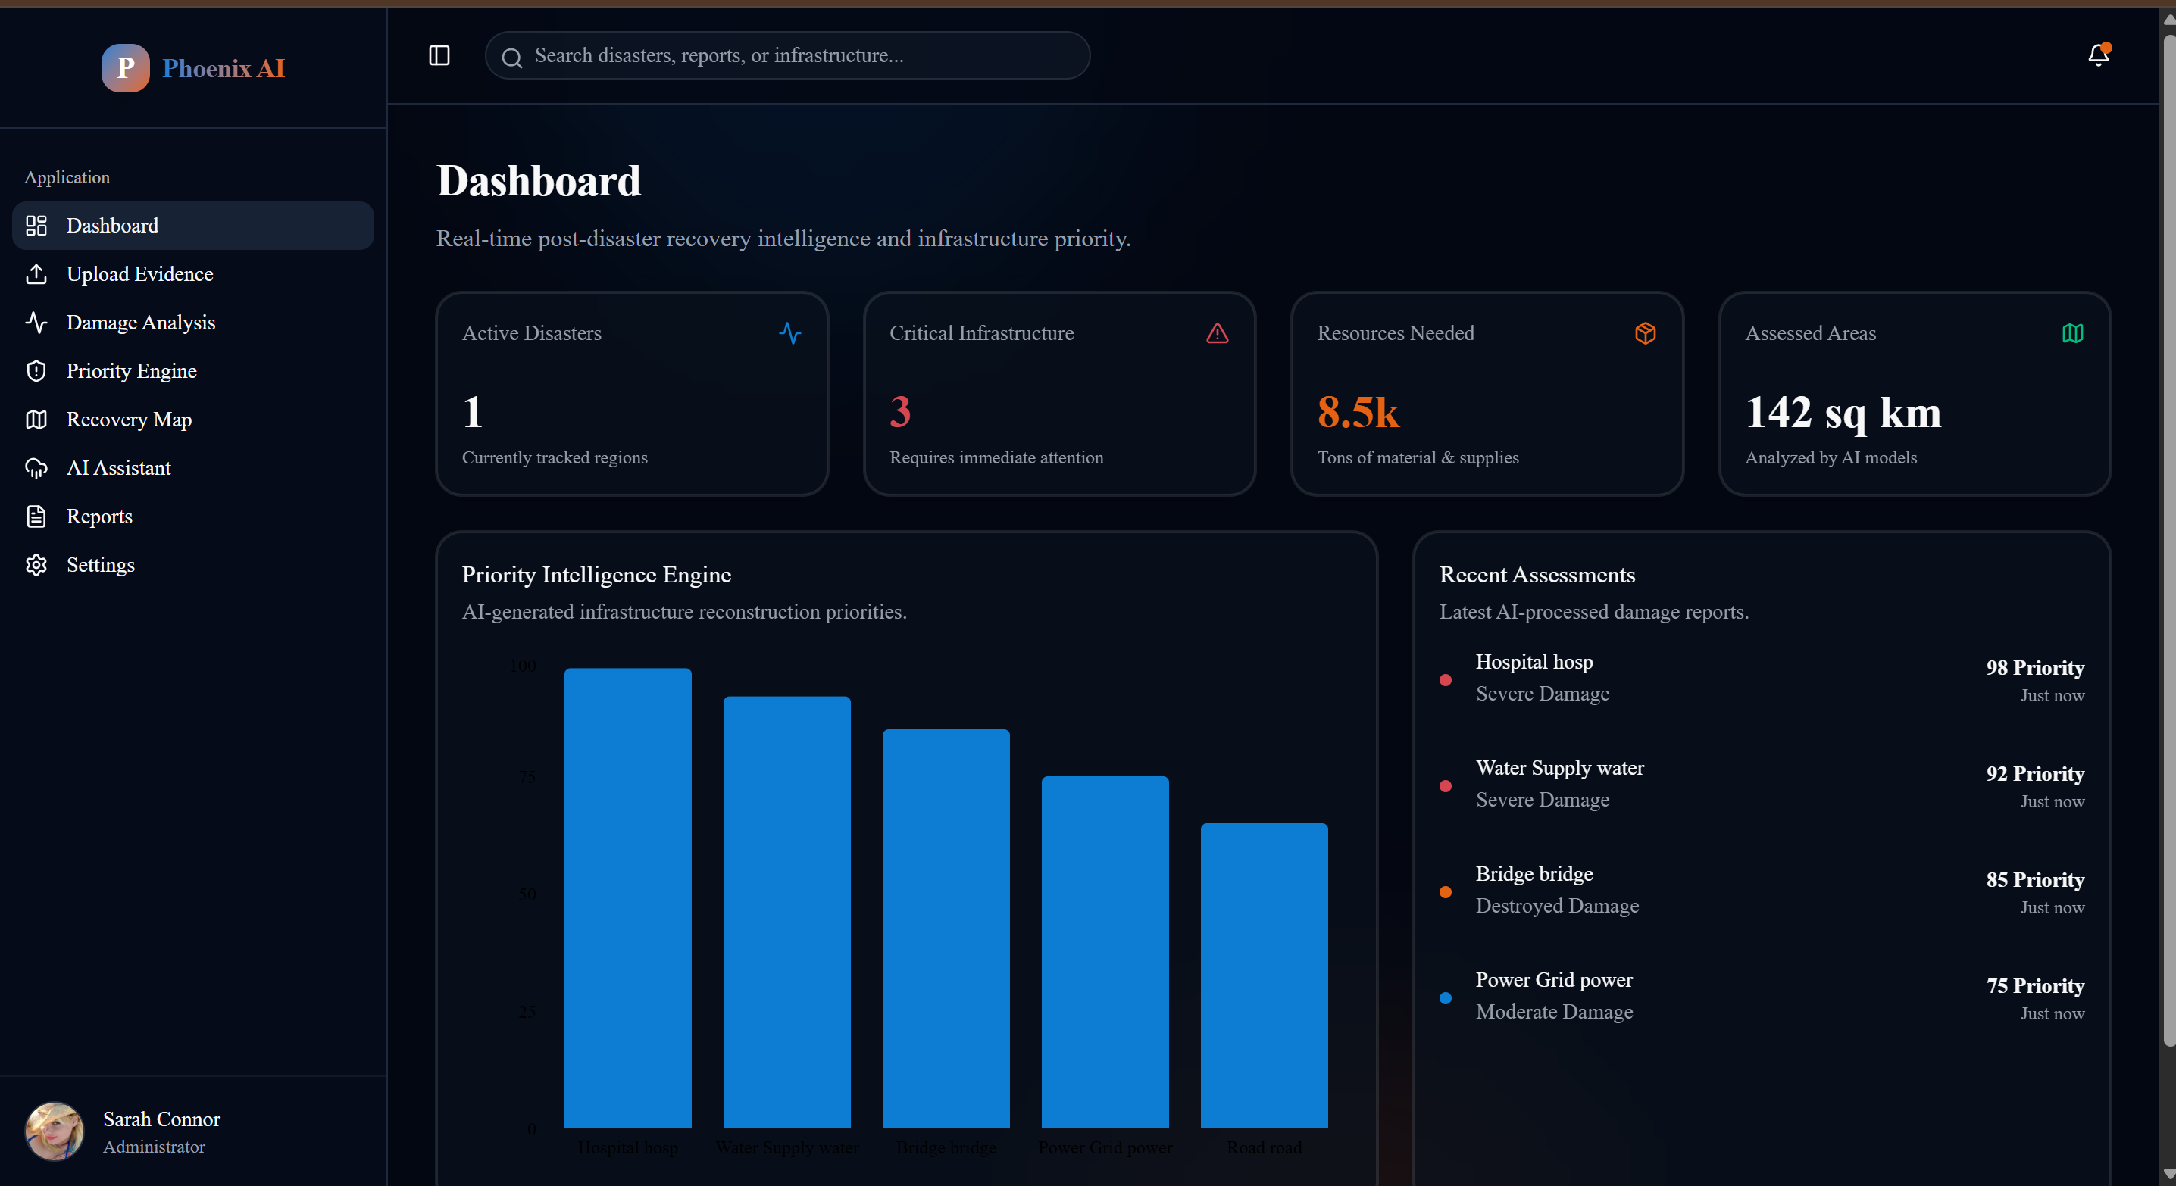This screenshot has width=2176, height=1186.
Task: Click the Active Disasters pulse icon
Action: click(x=789, y=333)
